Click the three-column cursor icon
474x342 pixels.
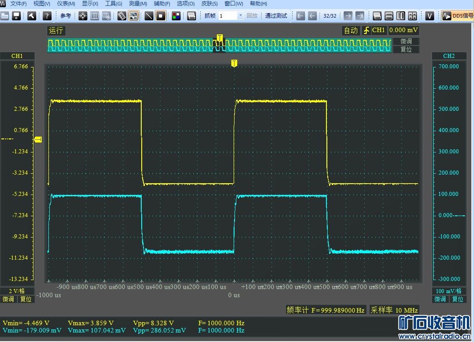[x=95, y=16]
